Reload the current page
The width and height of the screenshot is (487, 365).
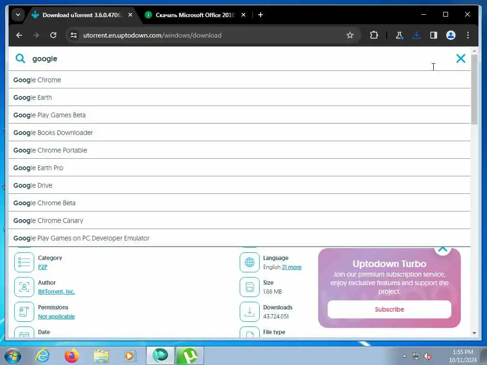[x=53, y=35]
